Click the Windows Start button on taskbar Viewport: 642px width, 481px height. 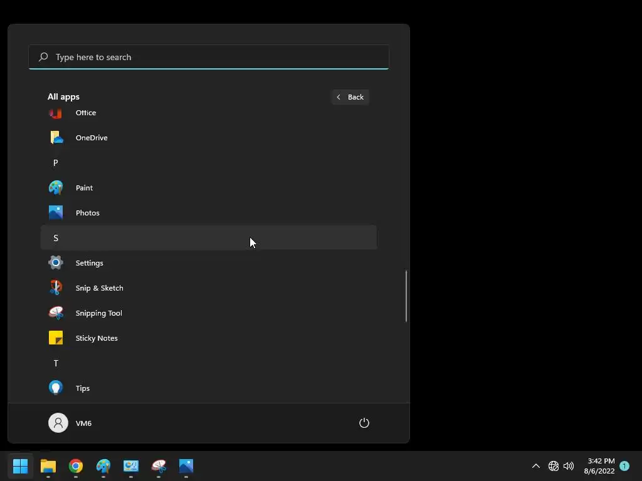(x=20, y=466)
